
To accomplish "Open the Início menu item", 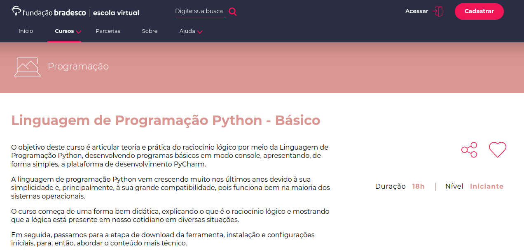I will tap(26, 31).
